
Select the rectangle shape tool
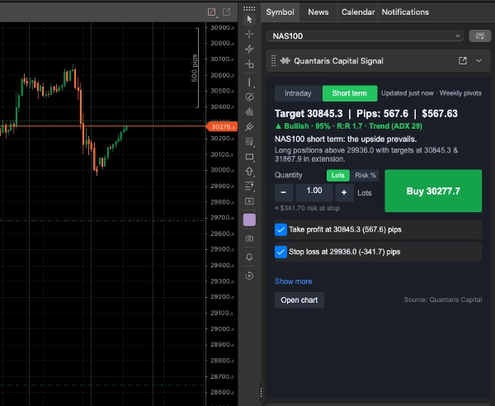[249, 157]
